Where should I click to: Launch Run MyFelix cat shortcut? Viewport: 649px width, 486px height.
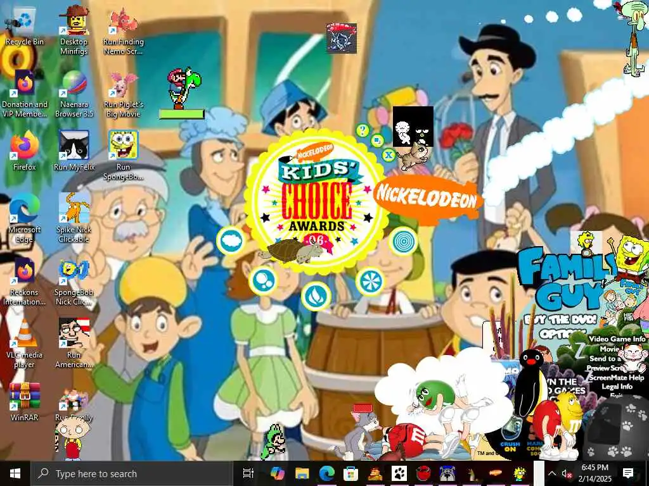(74, 151)
